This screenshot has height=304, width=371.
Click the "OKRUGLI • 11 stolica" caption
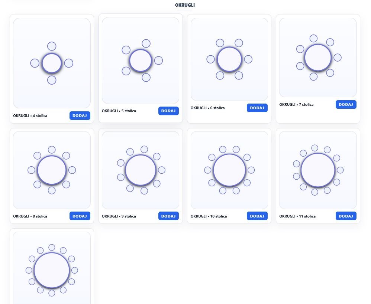(x=297, y=216)
